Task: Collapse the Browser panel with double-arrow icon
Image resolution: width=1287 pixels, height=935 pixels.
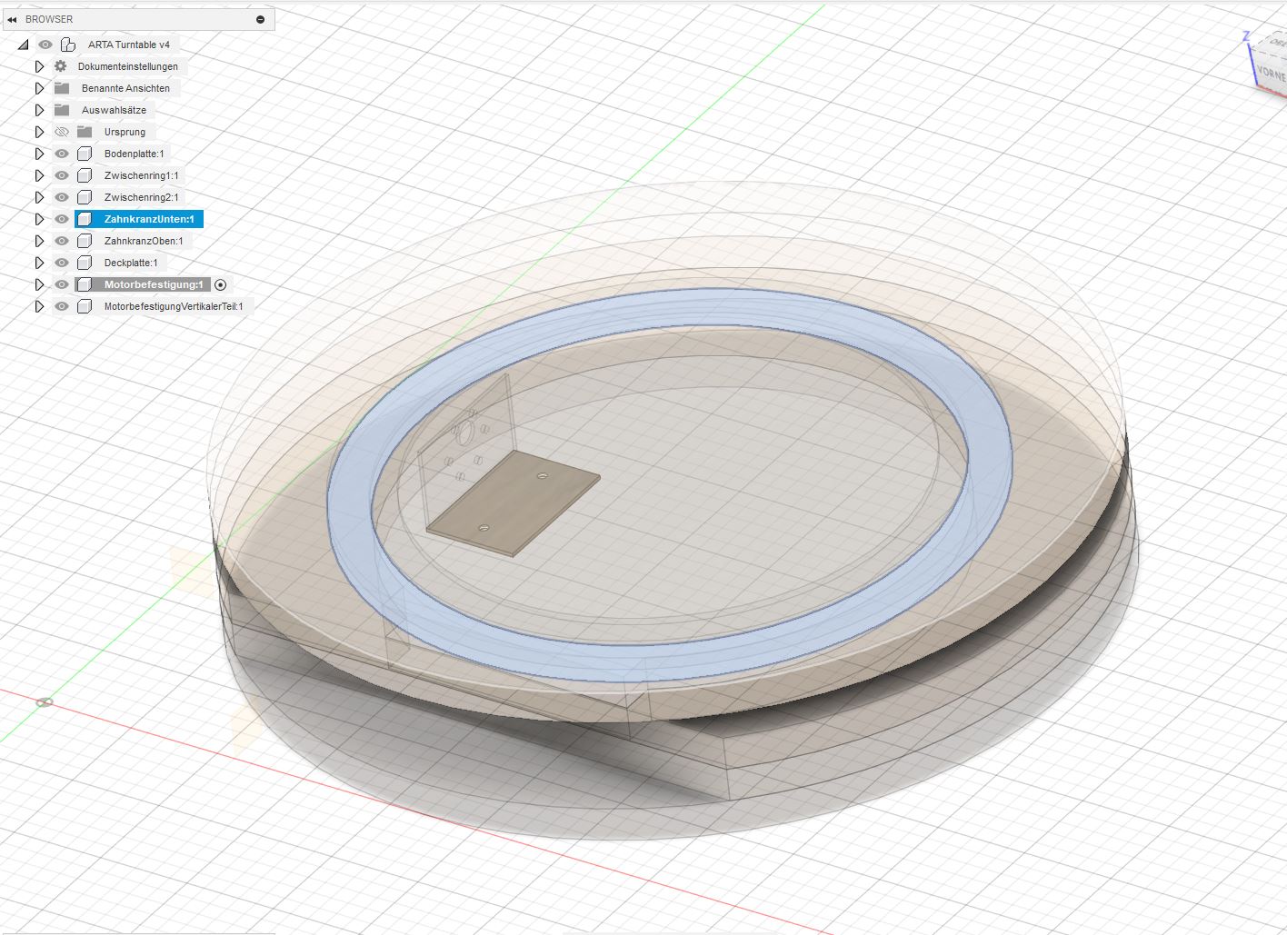Action: coord(12,19)
